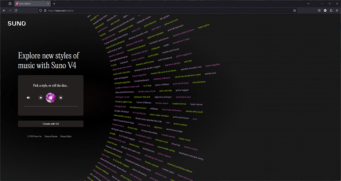This screenshot has height=181, width=341.
Task: Skip to the next track
Action: 61,97
